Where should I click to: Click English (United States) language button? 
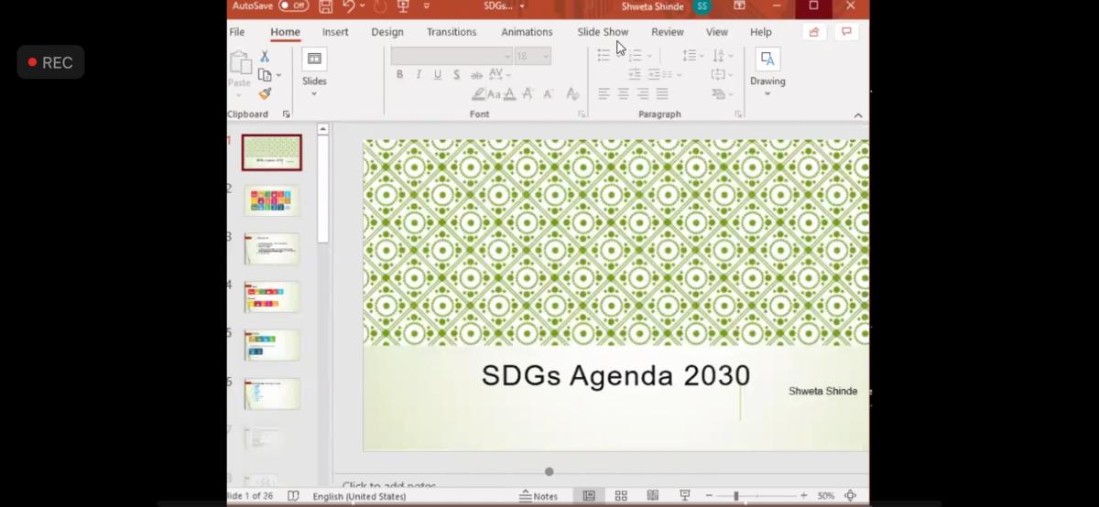(359, 496)
